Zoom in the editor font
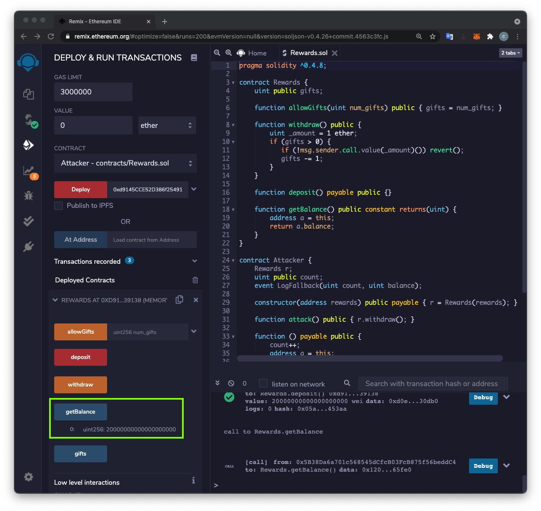This screenshot has width=541, height=511. pyautogui.click(x=229, y=53)
